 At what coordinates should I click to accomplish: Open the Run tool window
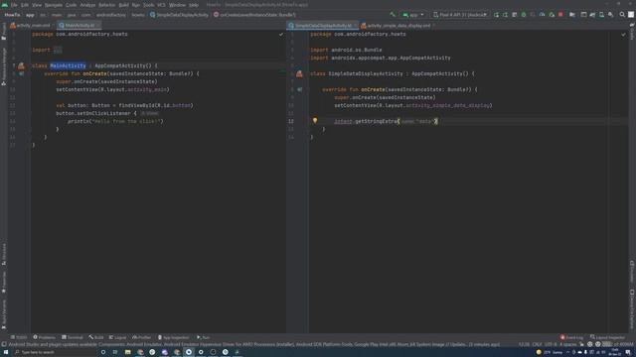(x=203, y=337)
